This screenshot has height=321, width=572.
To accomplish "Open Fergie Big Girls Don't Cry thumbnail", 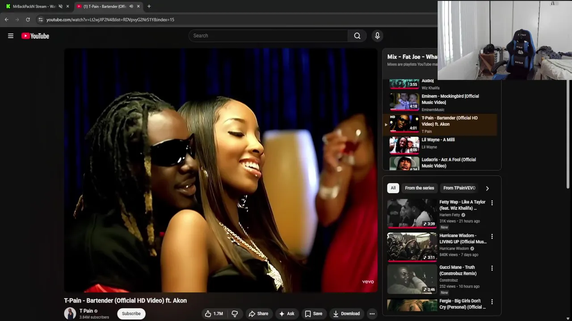I will (412, 305).
